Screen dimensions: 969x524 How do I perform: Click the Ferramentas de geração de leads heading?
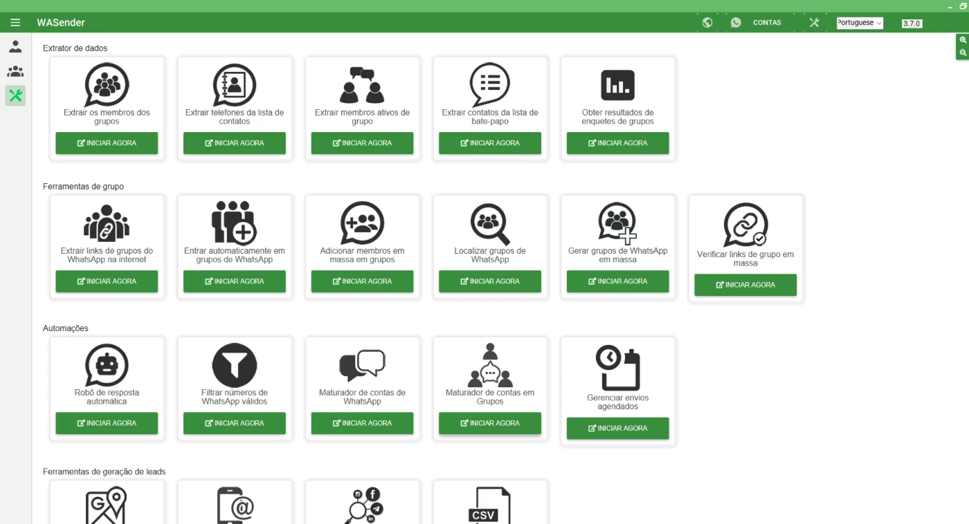point(105,472)
